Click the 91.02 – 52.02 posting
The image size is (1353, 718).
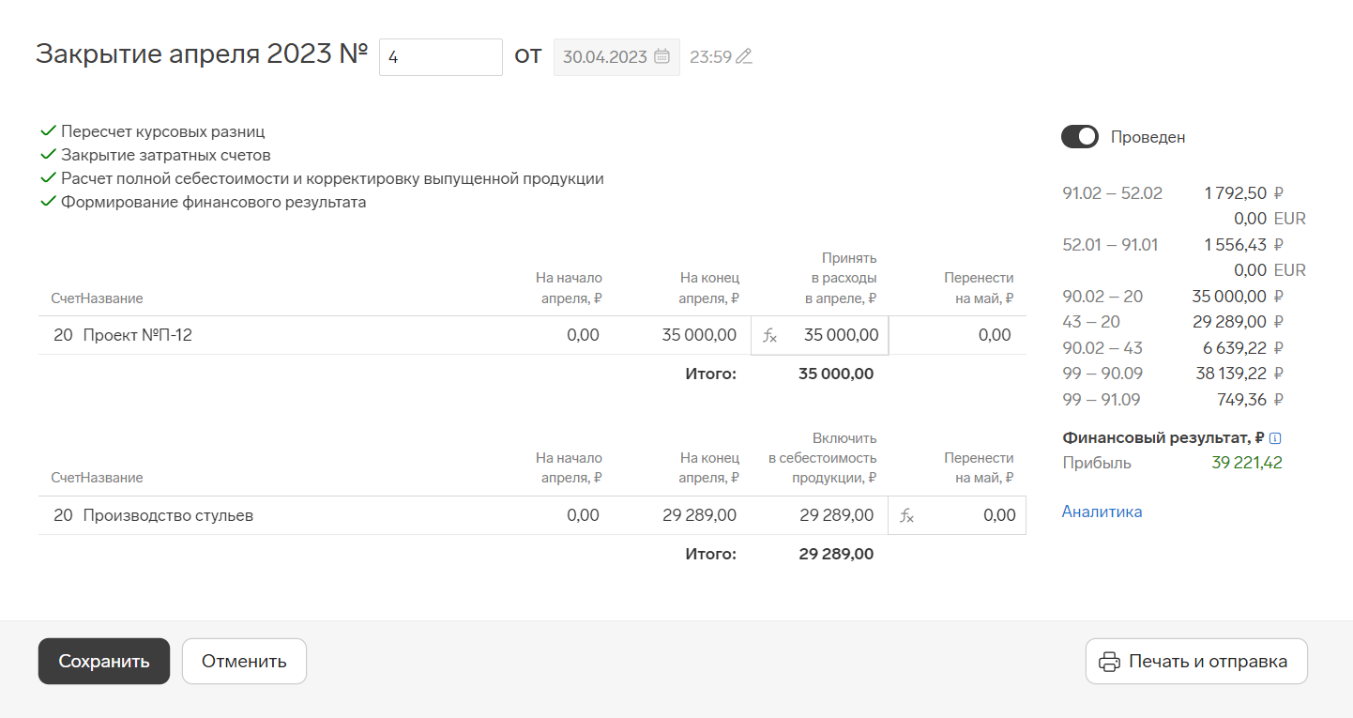pos(1113,193)
